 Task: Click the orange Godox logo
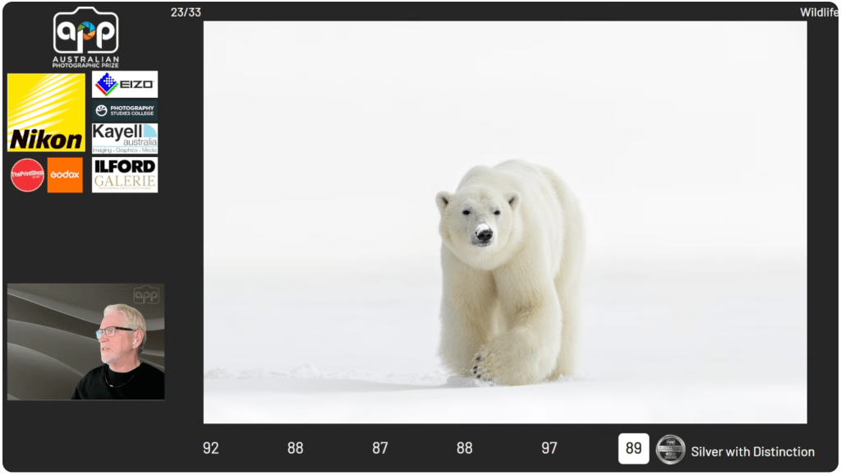point(65,175)
